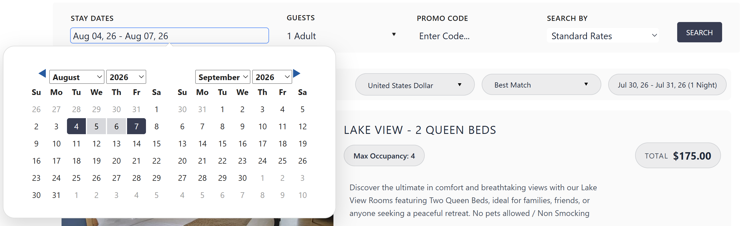The height and width of the screenshot is (226, 743).
Task: Open the September month dropdown
Action: pyautogui.click(x=223, y=77)
